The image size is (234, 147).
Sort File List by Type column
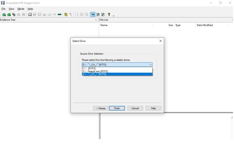(184, 25)
